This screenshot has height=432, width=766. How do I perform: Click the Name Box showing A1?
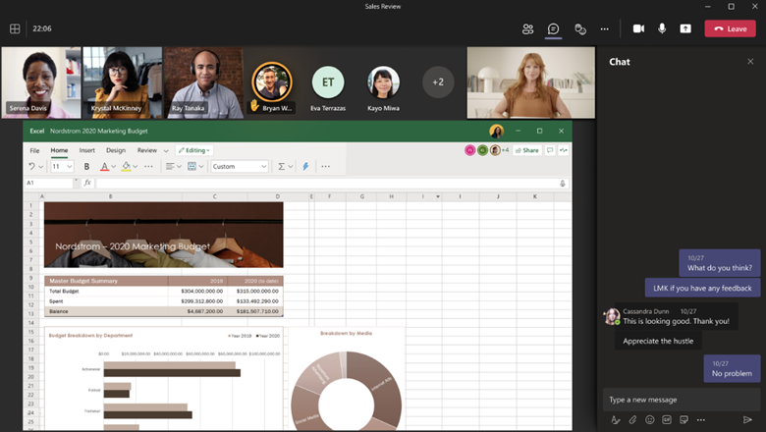coord(49,183)
